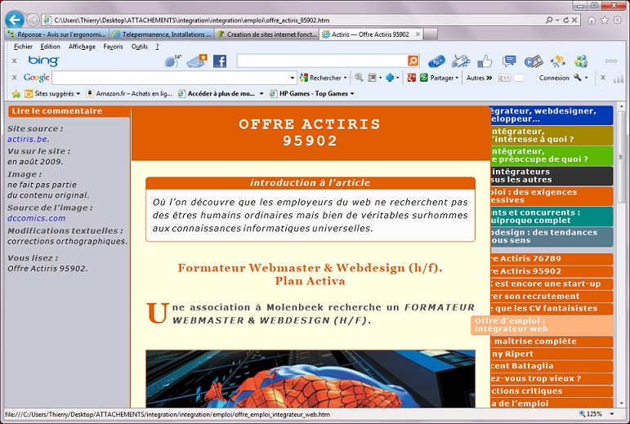This screenshot has height=424, width=630.
Task: Follow the dccomics.com image source link
Action: [x=36, y=218]
